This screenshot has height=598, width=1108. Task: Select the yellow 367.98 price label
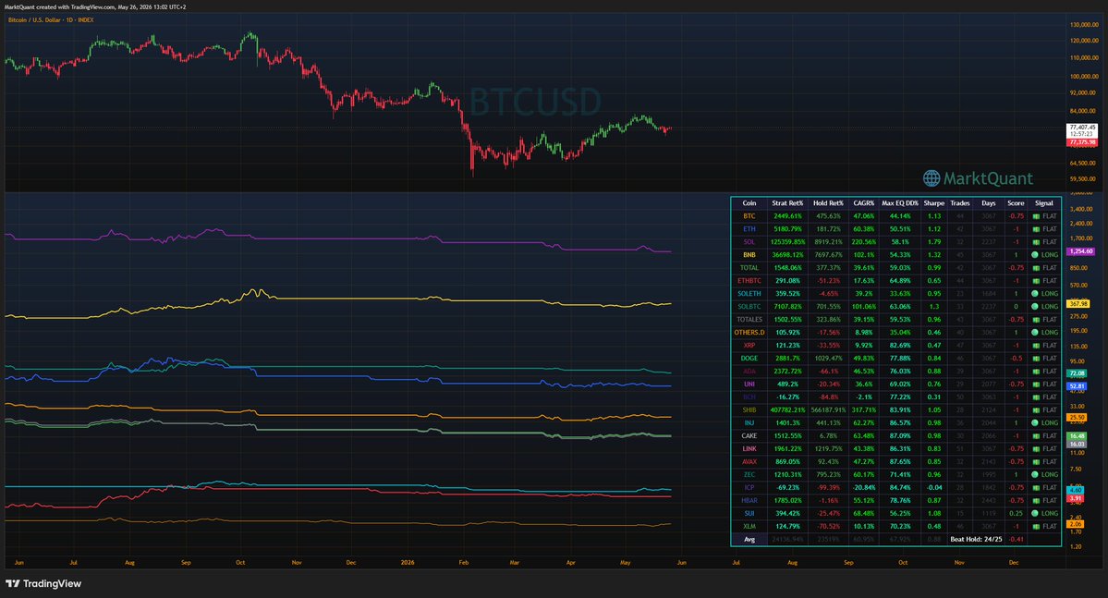coord(1078,304)
